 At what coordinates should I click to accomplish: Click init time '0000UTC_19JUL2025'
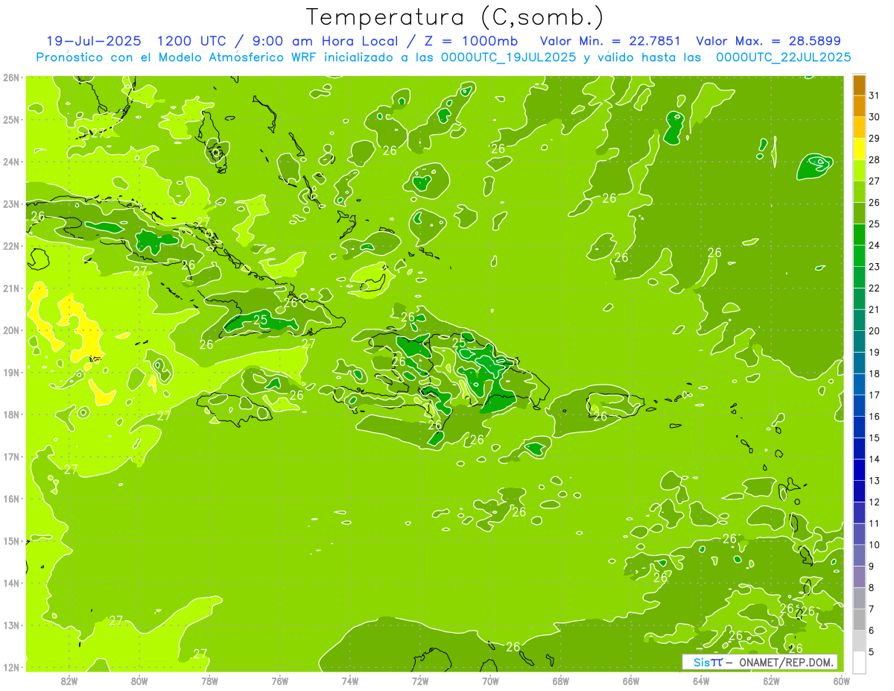[x=507, y=57]
